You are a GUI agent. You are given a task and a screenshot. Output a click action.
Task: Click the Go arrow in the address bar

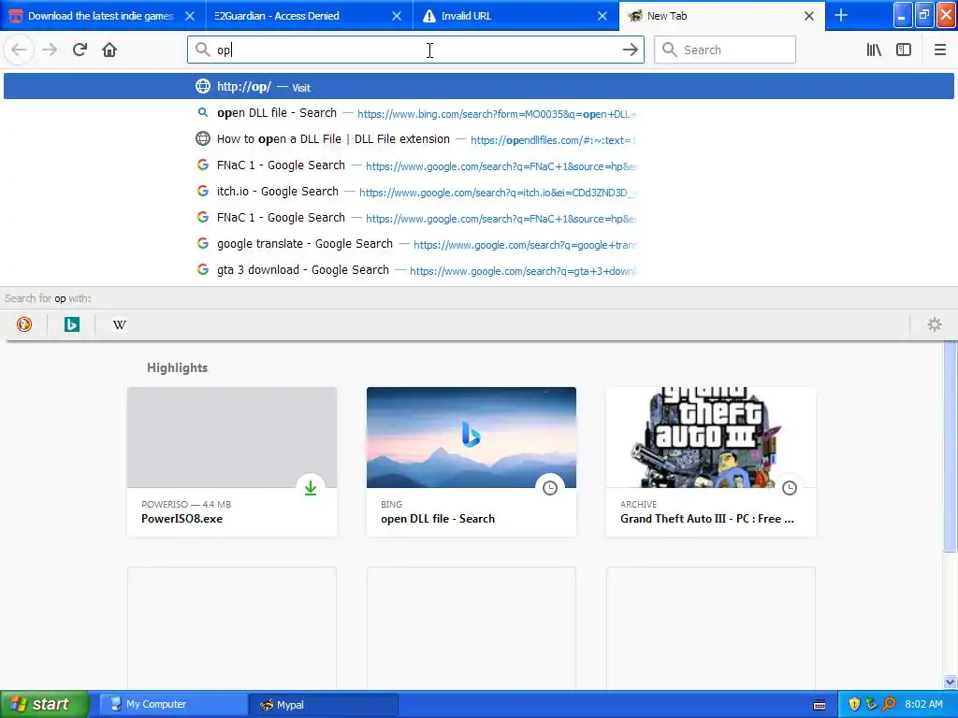click(630, 50)
